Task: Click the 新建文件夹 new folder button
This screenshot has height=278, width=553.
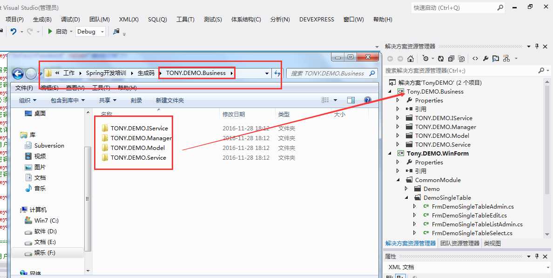Action: coord(169,101)
